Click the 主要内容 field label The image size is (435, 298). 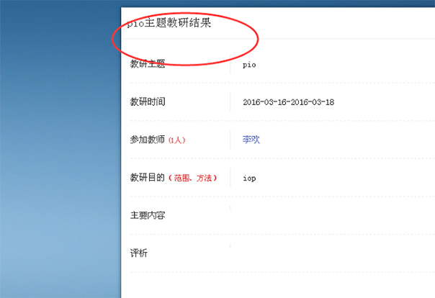(x=148, y=215)
